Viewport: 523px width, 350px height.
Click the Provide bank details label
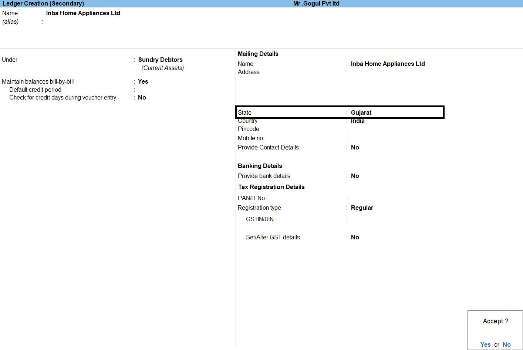pyautogui.click(x=264, y=176)
